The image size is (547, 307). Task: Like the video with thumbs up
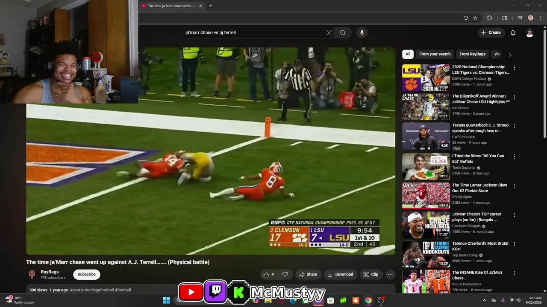[x=269, y=274]
